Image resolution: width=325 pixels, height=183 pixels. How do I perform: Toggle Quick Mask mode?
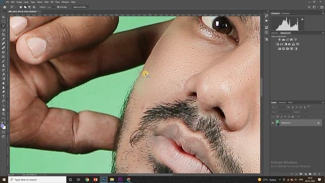click(4, 132)
